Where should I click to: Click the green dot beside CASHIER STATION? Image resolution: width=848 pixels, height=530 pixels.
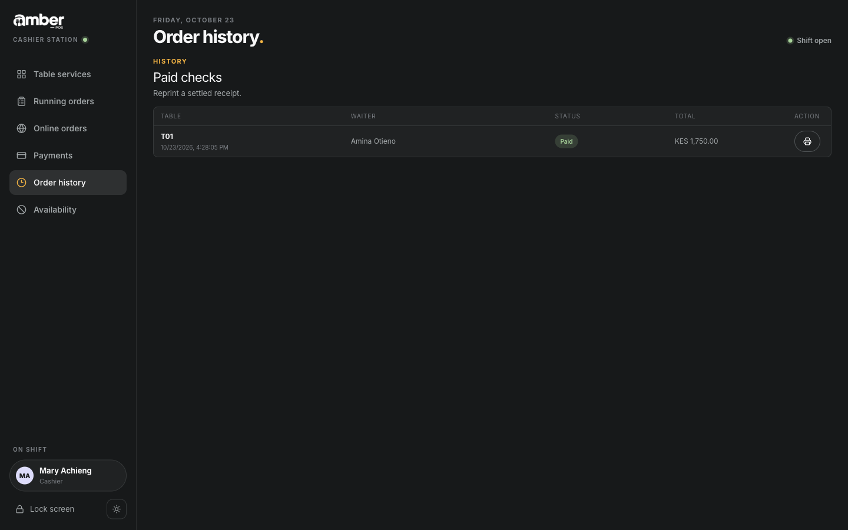tap(85, 40)
